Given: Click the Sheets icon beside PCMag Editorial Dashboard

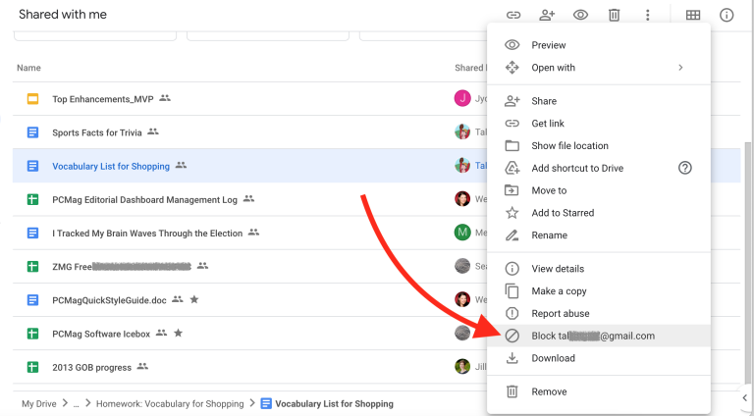Looking at the screenshot, I should click(32, 199).
